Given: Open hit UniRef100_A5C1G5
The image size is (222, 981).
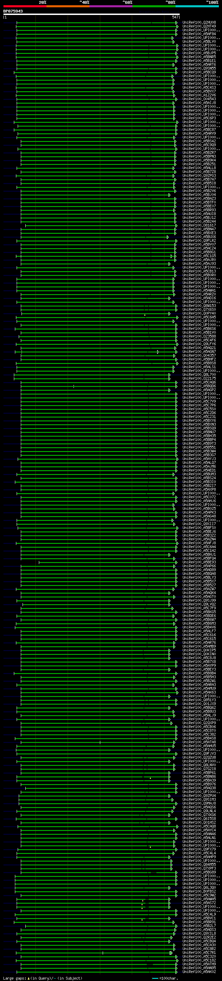Looking at the screenshot, I should coord(199,256).
